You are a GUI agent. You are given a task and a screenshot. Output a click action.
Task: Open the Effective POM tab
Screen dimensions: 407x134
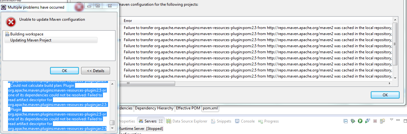tap(188, 108)
